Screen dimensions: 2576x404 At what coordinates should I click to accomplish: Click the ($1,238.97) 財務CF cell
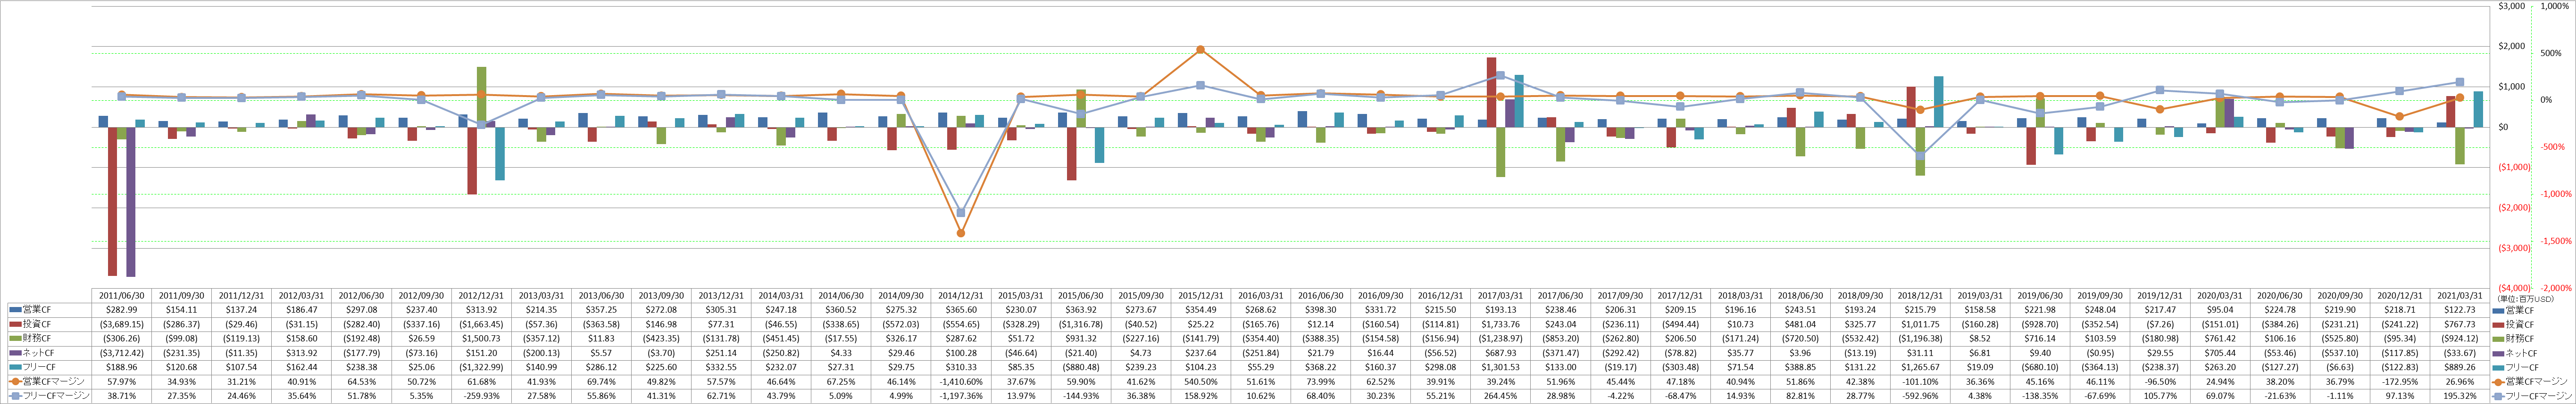(1501, 339)
